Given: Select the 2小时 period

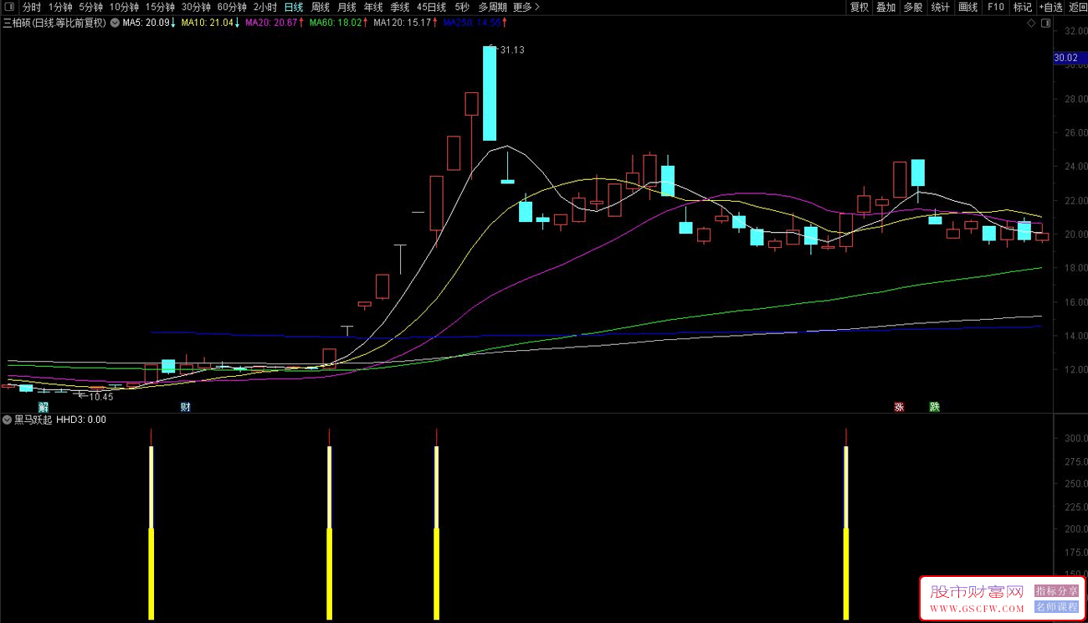Looking at the screenshot, I should [x=265, y=8].
